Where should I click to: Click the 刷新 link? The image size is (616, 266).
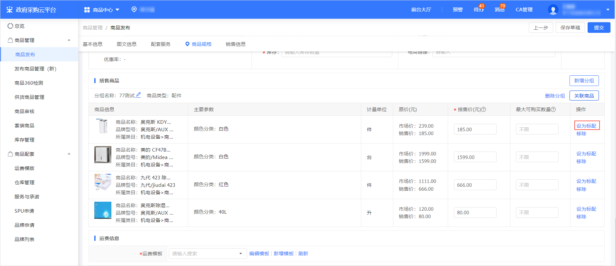pyautogui.click(x=303, y=254)
